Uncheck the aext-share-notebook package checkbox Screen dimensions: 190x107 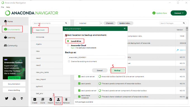tap(79, 96)
